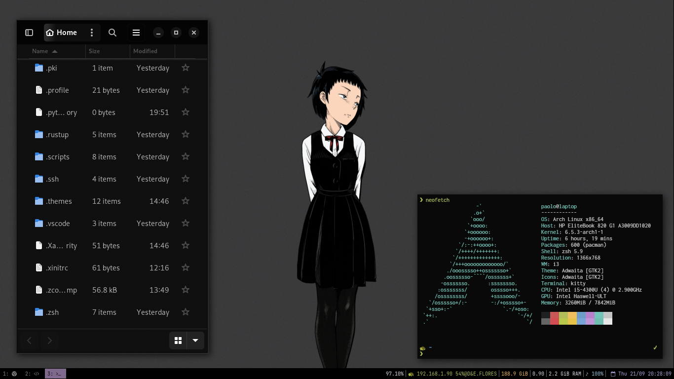Star the .rustup folder

[186, 134]
